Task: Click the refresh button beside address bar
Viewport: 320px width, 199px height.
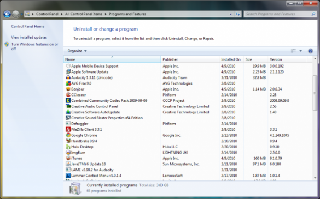Action: click(x=238, y=14)
